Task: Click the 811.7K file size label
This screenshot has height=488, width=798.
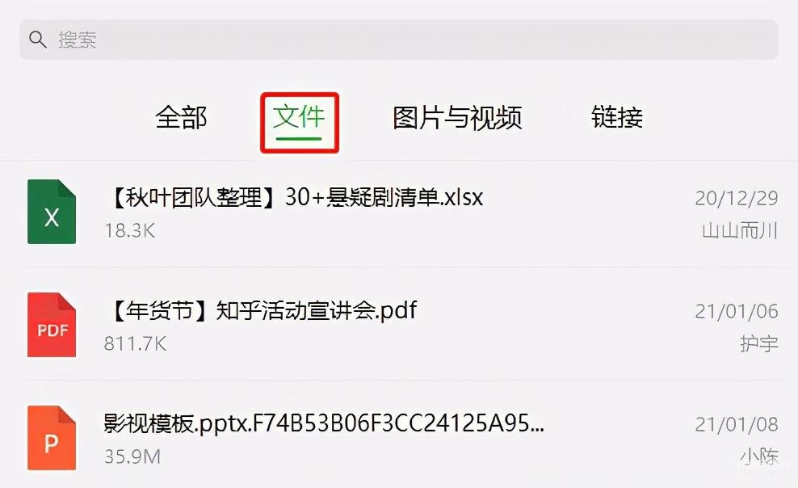Action: point(136,344)
